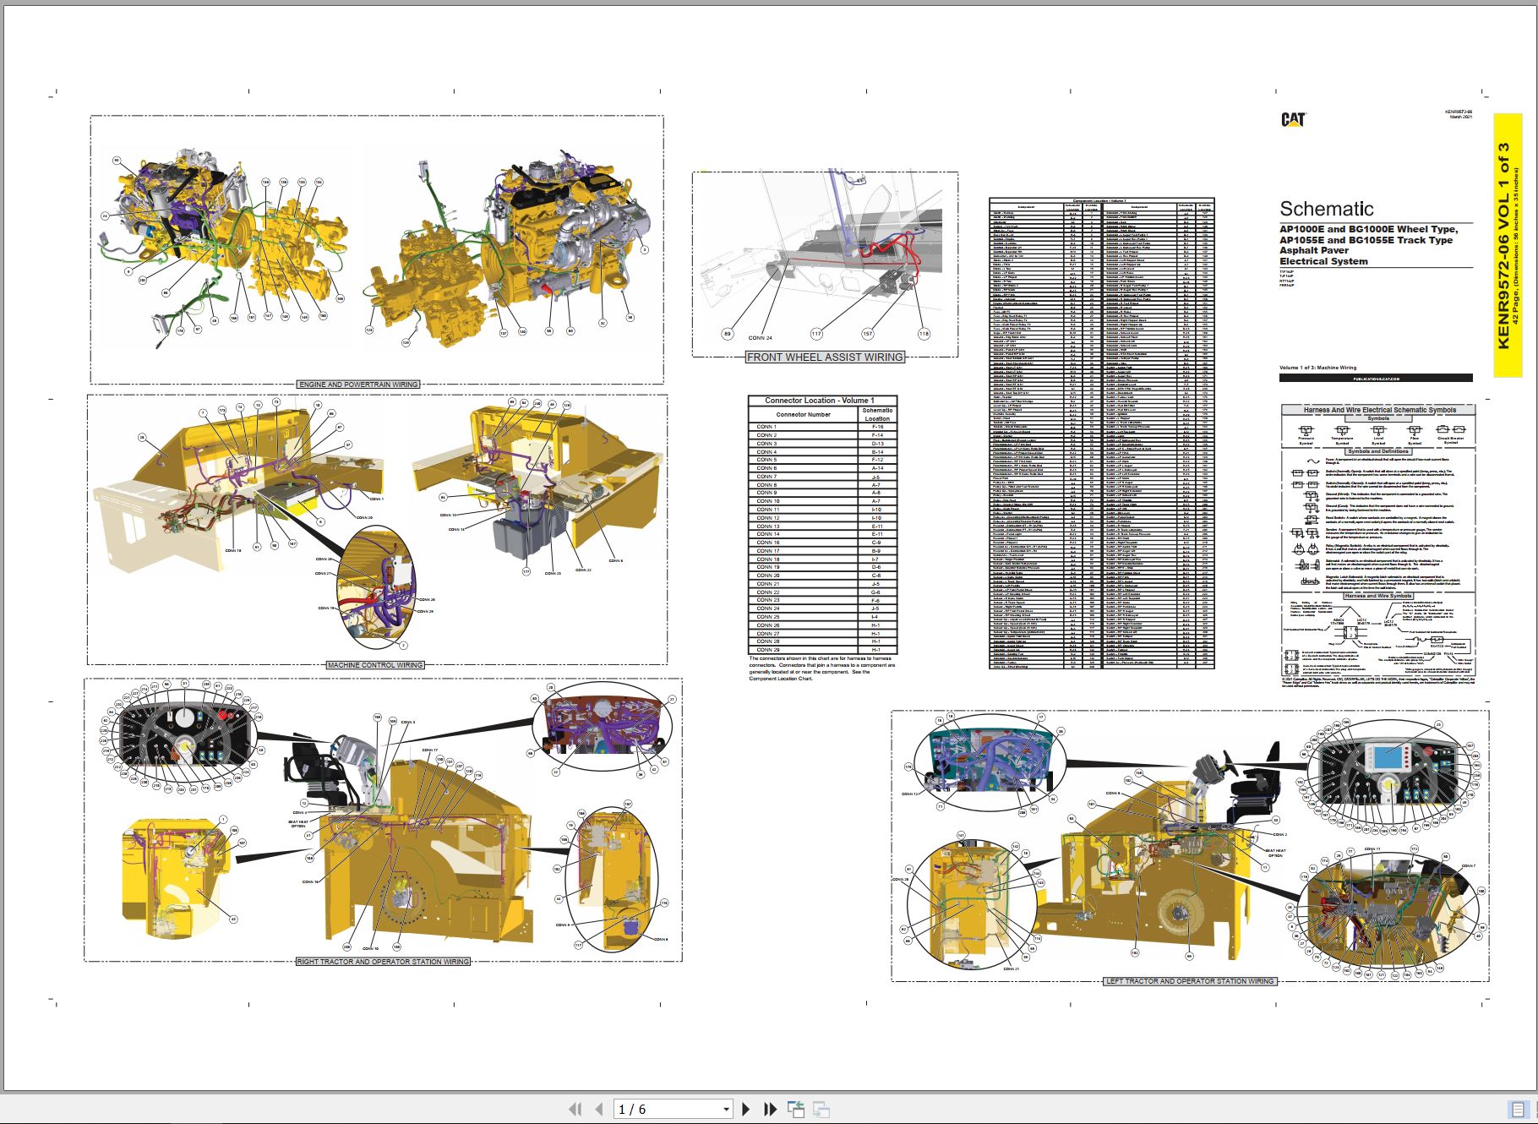Click the 'CONN 20' table row

822,576
